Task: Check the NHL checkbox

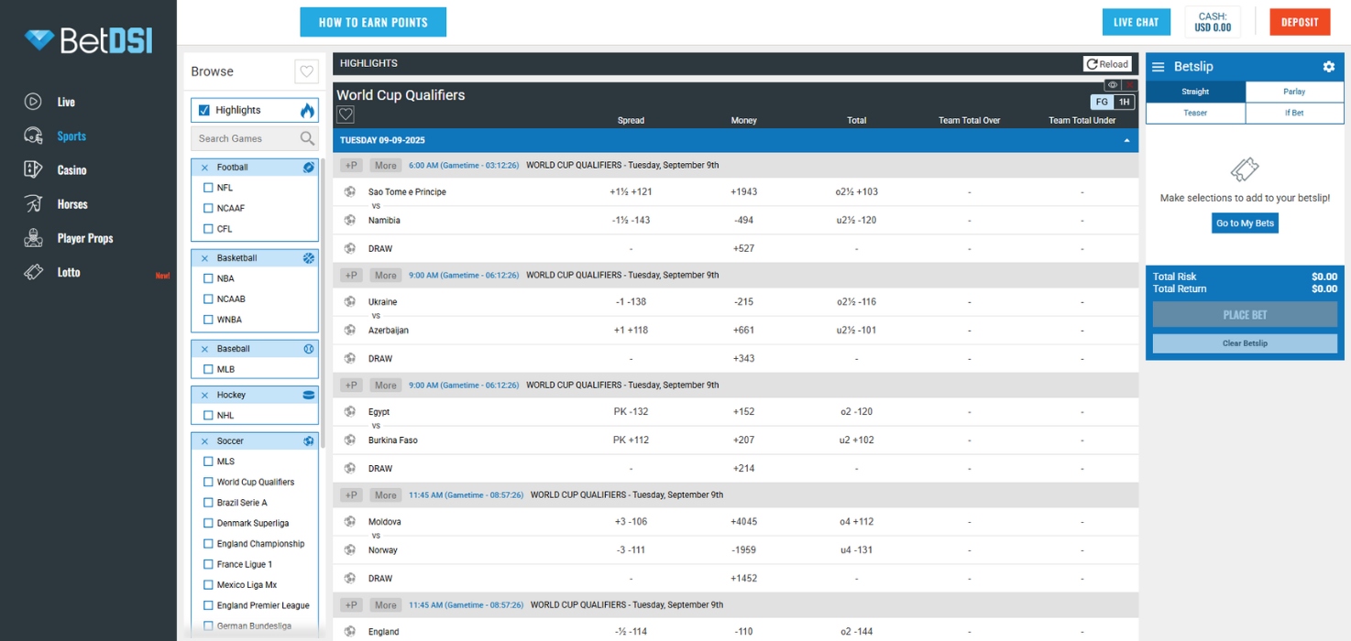Action: coord(208,416)
